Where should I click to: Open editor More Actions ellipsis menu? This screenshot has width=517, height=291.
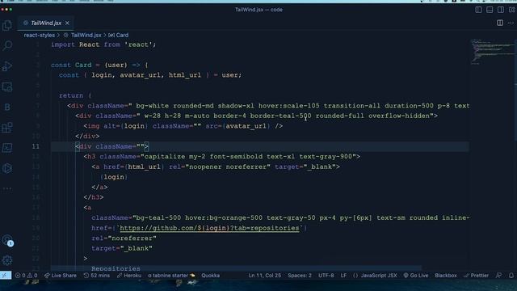tap(511, 23)
